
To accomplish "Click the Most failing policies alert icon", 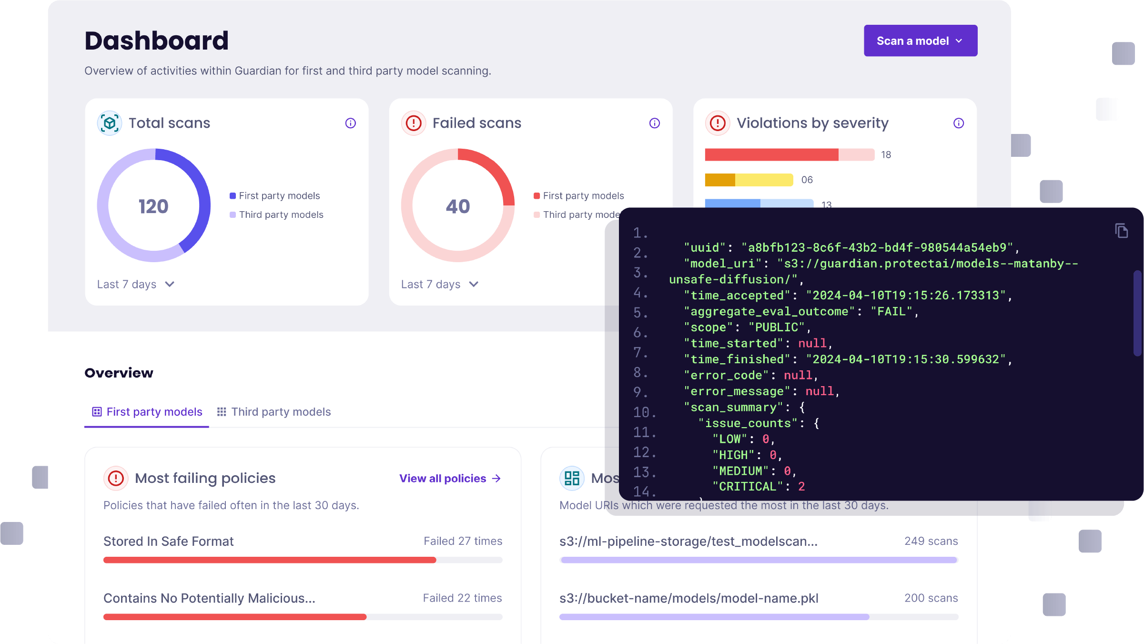I will coord(116,478).
